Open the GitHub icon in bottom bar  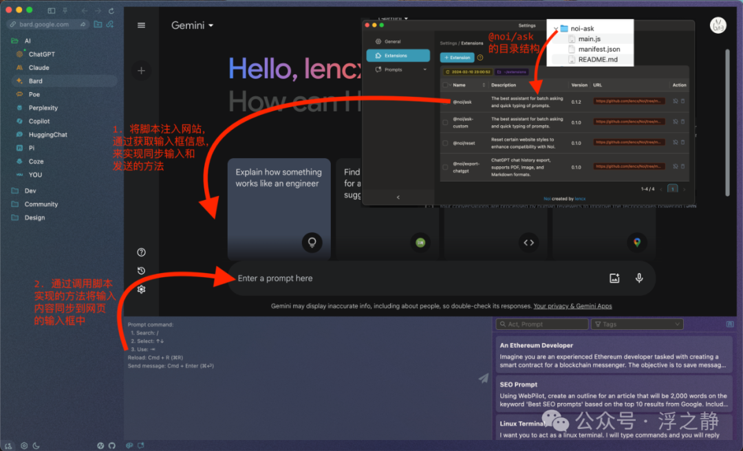point(112,445)
